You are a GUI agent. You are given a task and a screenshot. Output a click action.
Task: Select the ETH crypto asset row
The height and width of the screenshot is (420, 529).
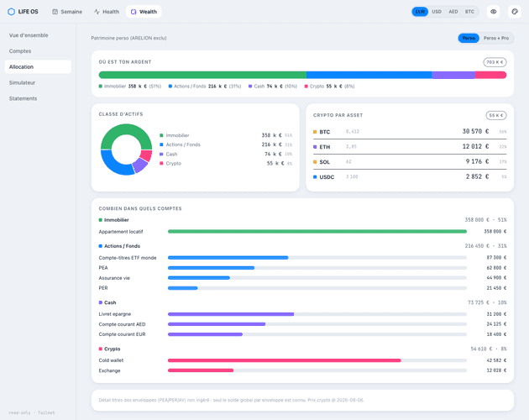(410, 146)
